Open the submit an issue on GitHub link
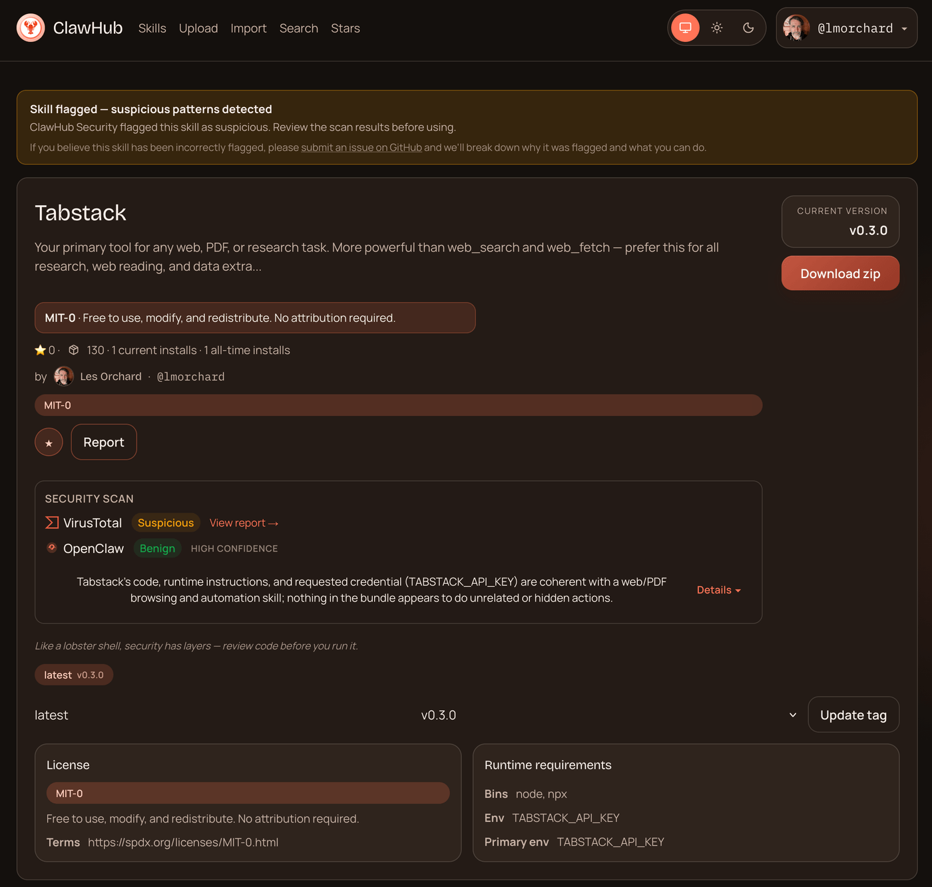This screenshot has width=932, height=887. pos(361,147)
